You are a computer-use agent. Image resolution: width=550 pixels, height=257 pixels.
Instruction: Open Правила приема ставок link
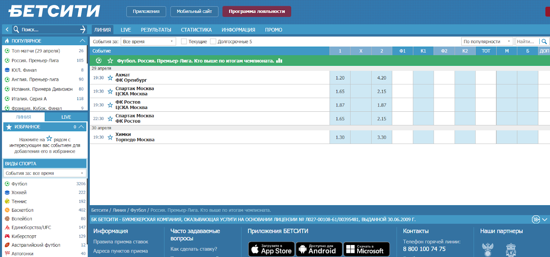pos(121,242)
